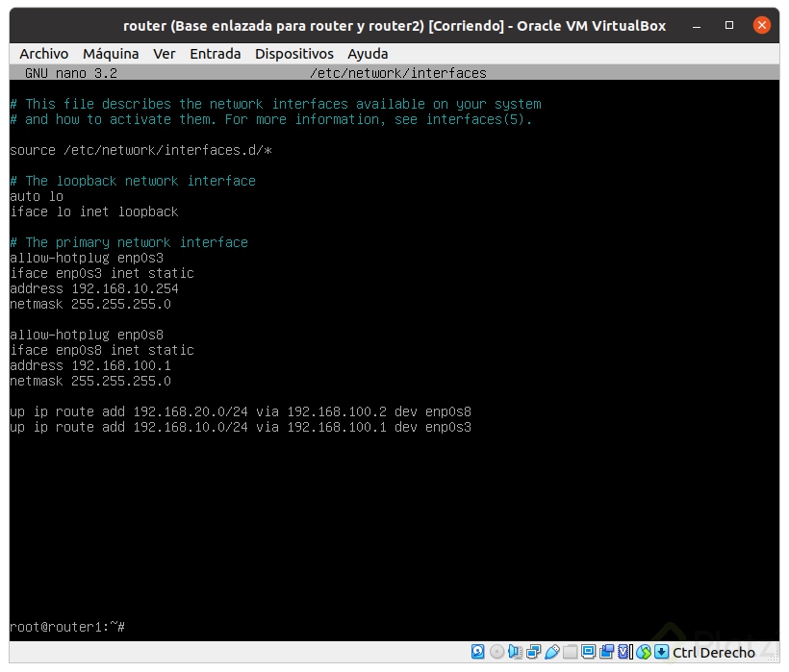Screen dimensions: 789x672
Task: Open the Ayuda menu
Action: [x=368, y=54]
